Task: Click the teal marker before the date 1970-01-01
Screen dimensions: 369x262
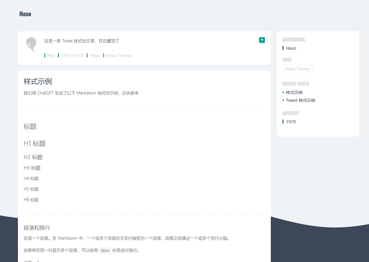Action: click(x=59, y=55)
